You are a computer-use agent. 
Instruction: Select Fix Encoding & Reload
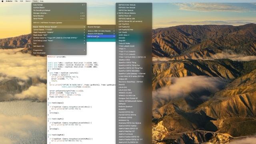tap(59, 10)
